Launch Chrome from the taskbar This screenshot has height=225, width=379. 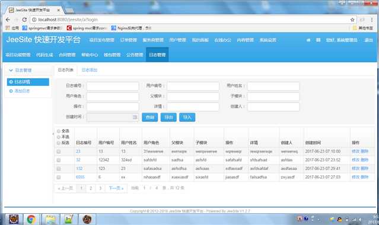(x=31, y=219)
